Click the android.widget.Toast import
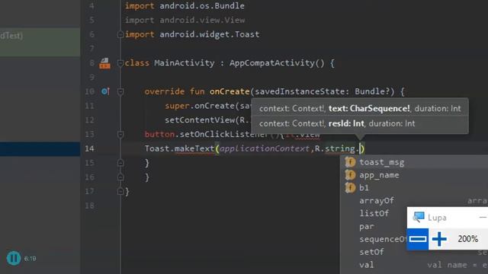 [210, 34]
